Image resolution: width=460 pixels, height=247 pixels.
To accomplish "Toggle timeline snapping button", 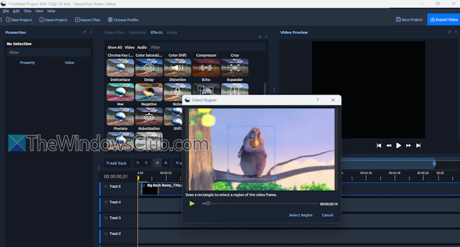I will coord(157,162).
